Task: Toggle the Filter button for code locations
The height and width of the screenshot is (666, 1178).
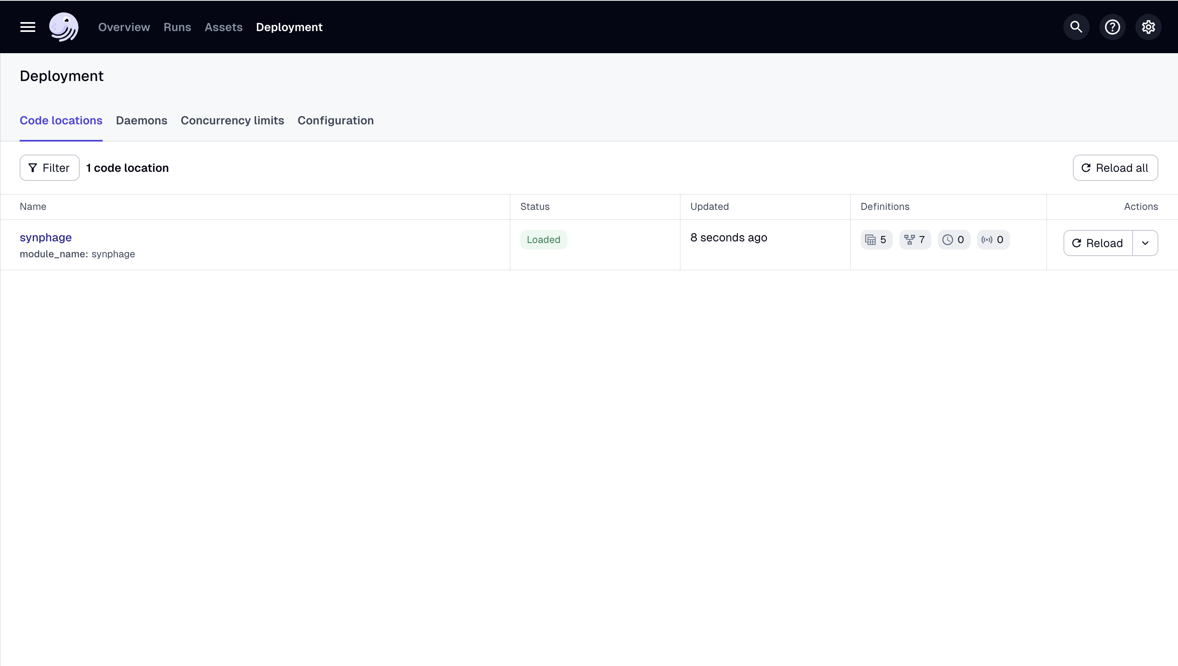Action: (x=49, y=167)
